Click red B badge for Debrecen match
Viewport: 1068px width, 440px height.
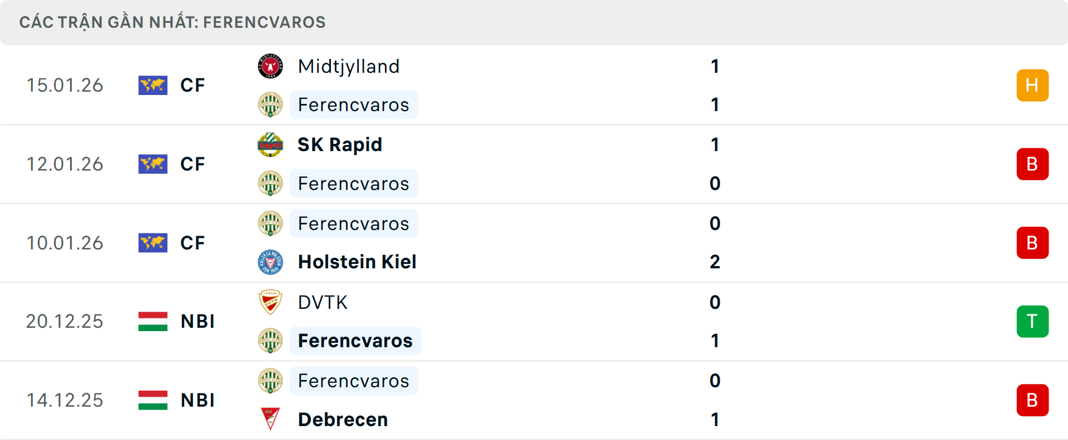click(1032, 400)
